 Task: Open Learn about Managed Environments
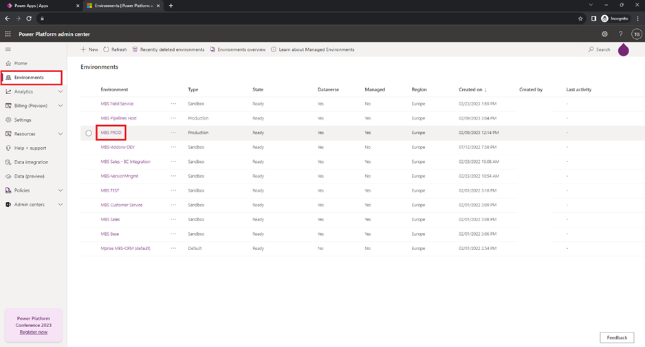click(313, 49)
